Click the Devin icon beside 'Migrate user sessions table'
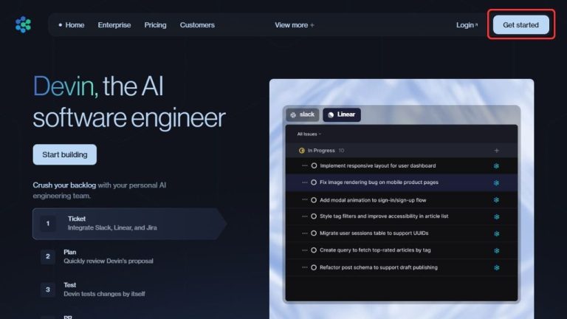 click(496, 233)
